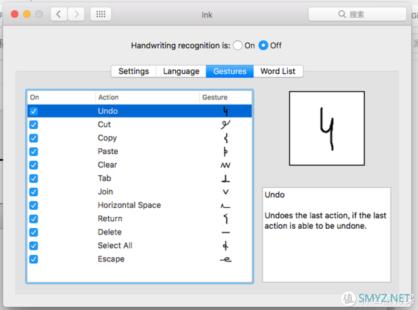
Task: Select the Join action row
Action: coord(140,192)
